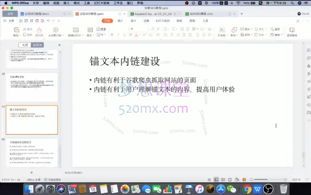Screen dimensions: 311x195
Task: Click the zoom out minus button
Action: point(252,179)
